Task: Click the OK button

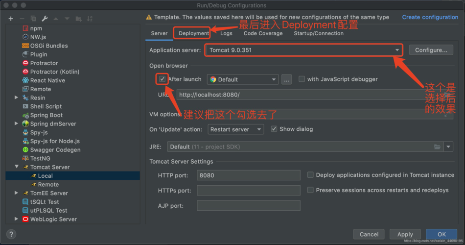Action: [442, 234]
